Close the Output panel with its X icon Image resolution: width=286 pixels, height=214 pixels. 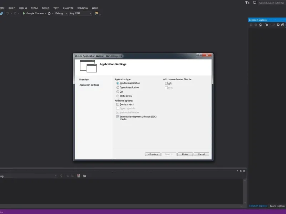click(x=244, y=171)
